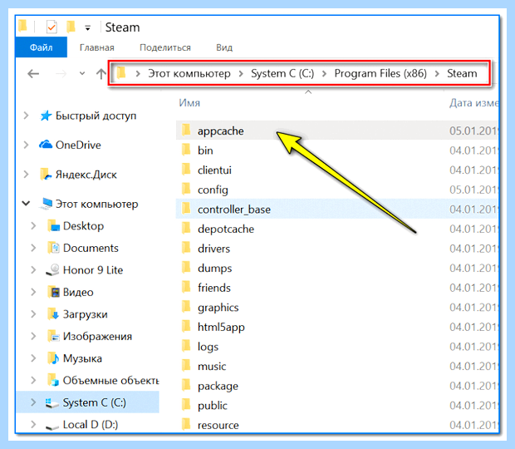The height and width of the screenshot is (449, 515).
Task: Expand the System C (C:) tree node
Action: [x=33, y=402]
